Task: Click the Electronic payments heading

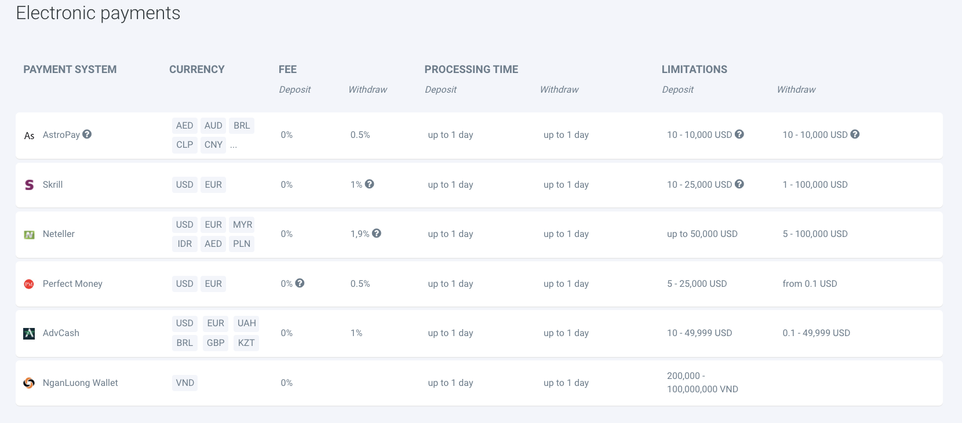Action: click(x=98, y=13)
